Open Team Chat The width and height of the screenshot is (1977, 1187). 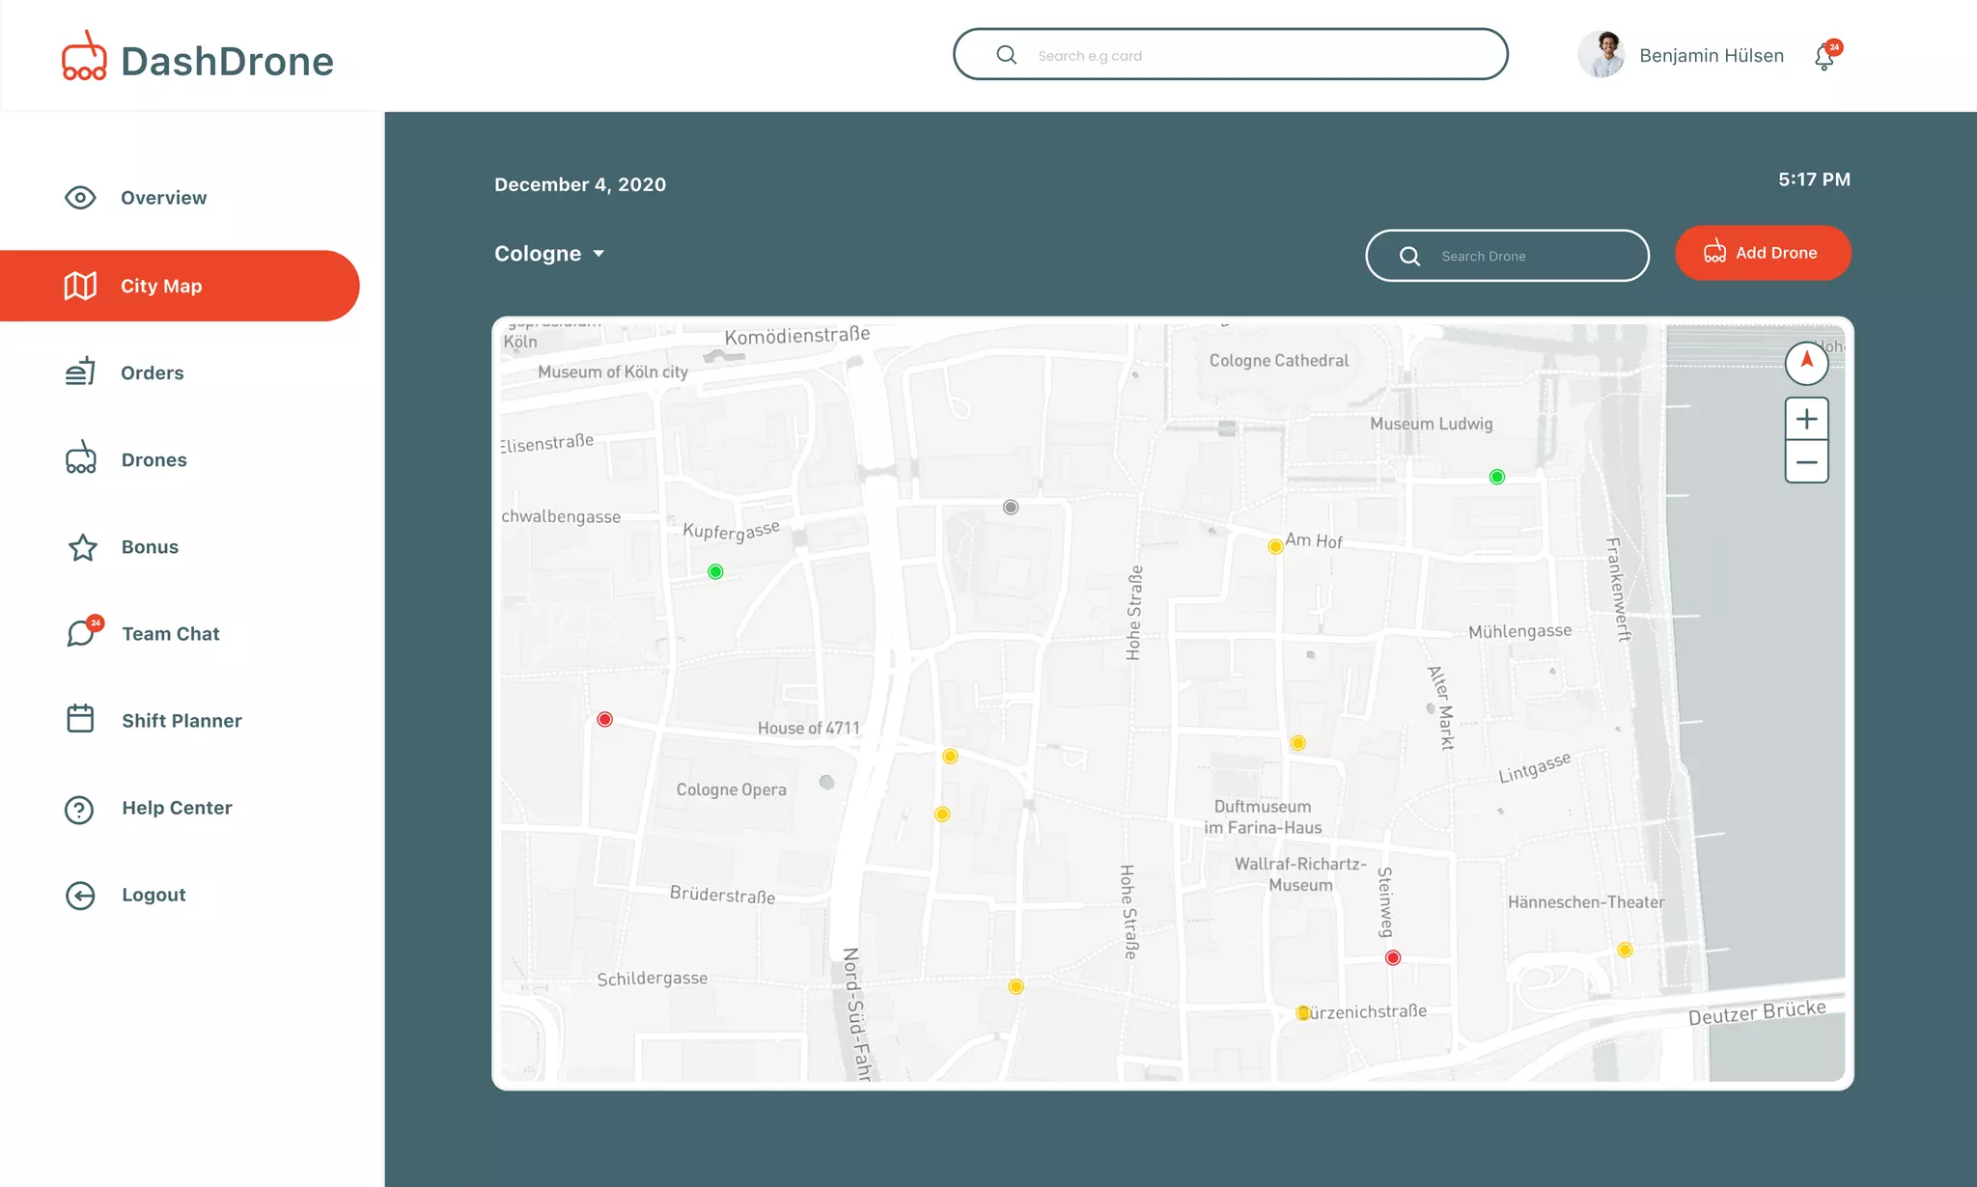point(171,634)
